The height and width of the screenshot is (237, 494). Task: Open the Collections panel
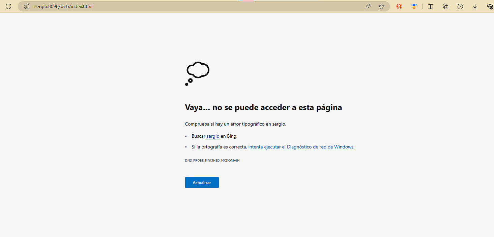point(445,6)
